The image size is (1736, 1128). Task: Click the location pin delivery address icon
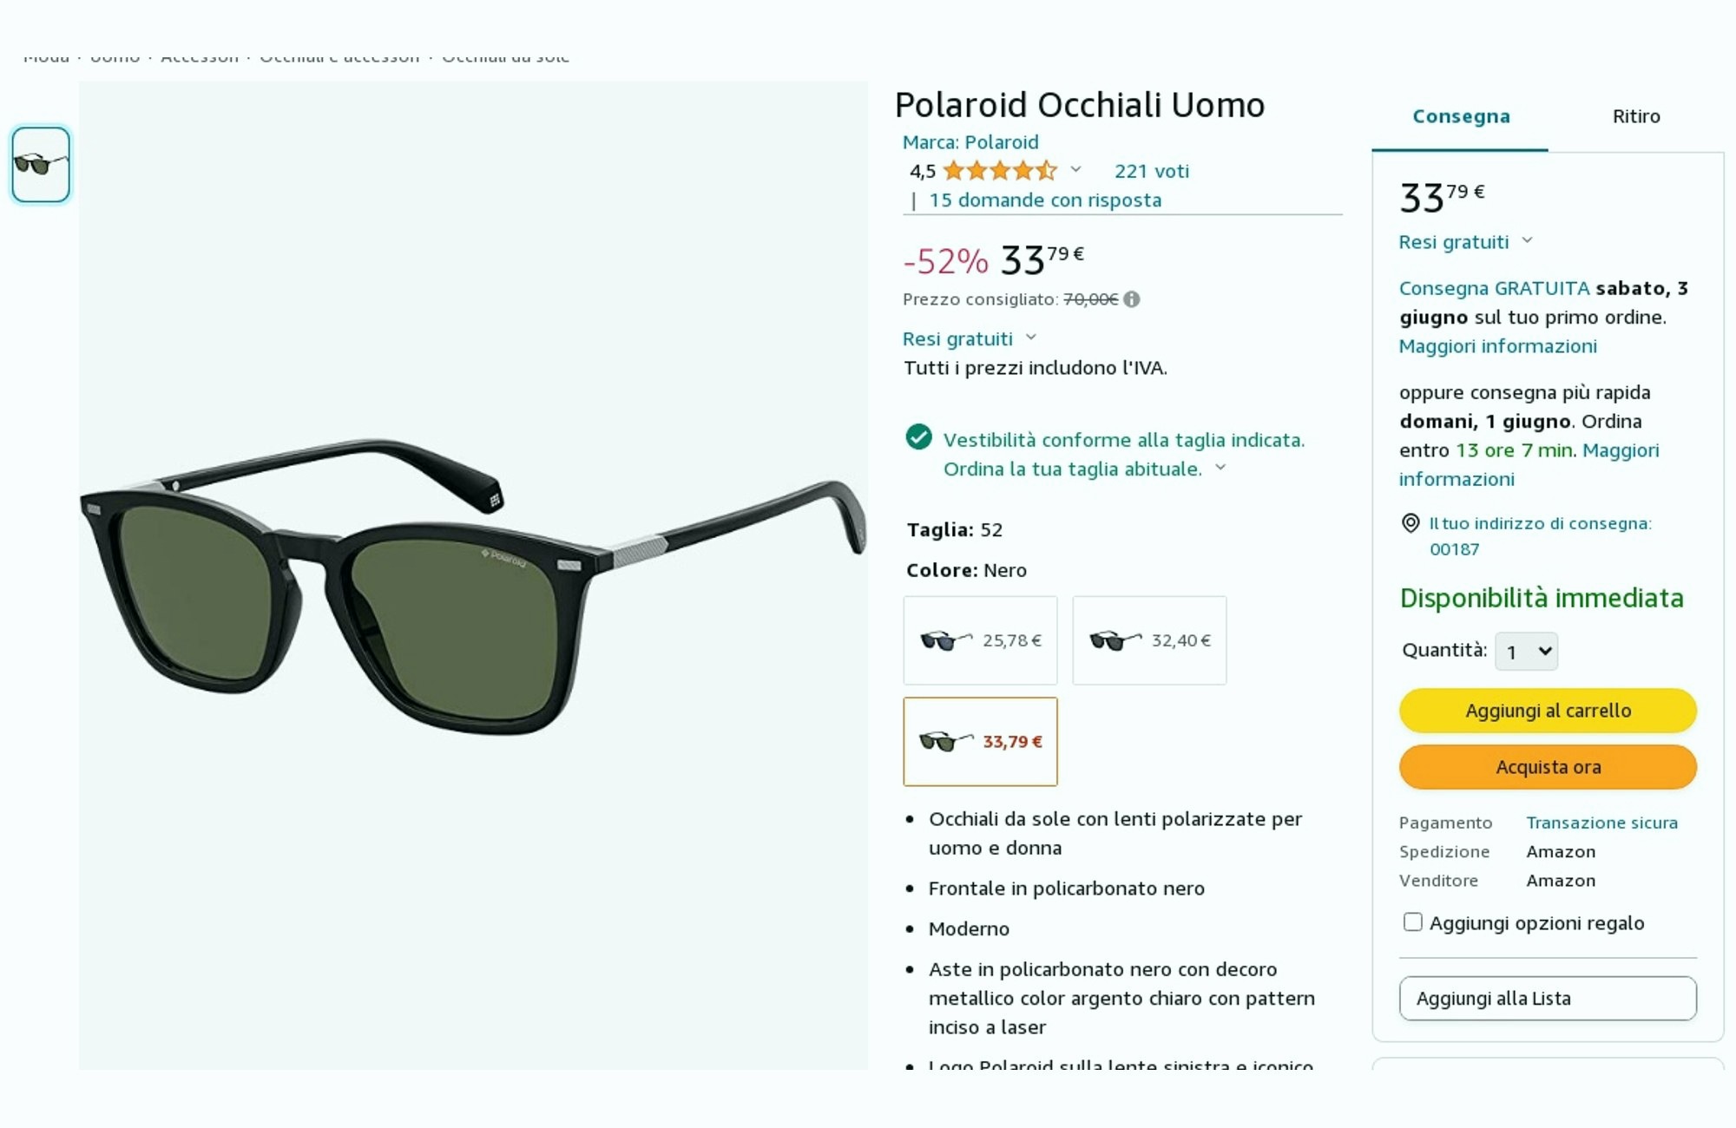1410,523
